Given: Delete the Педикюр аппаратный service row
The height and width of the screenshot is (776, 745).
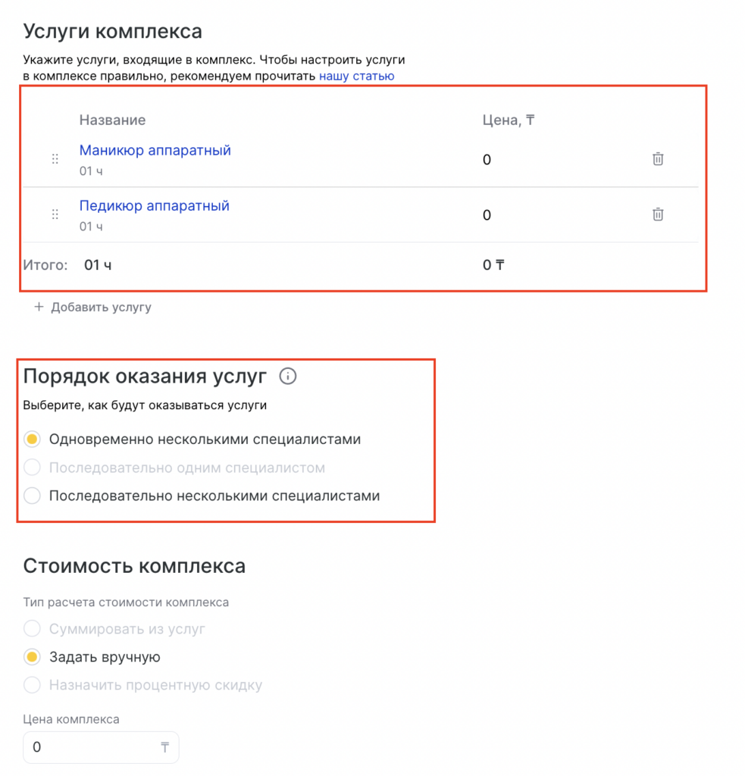Looking at the screenshot, I should (x=658, y=214).
